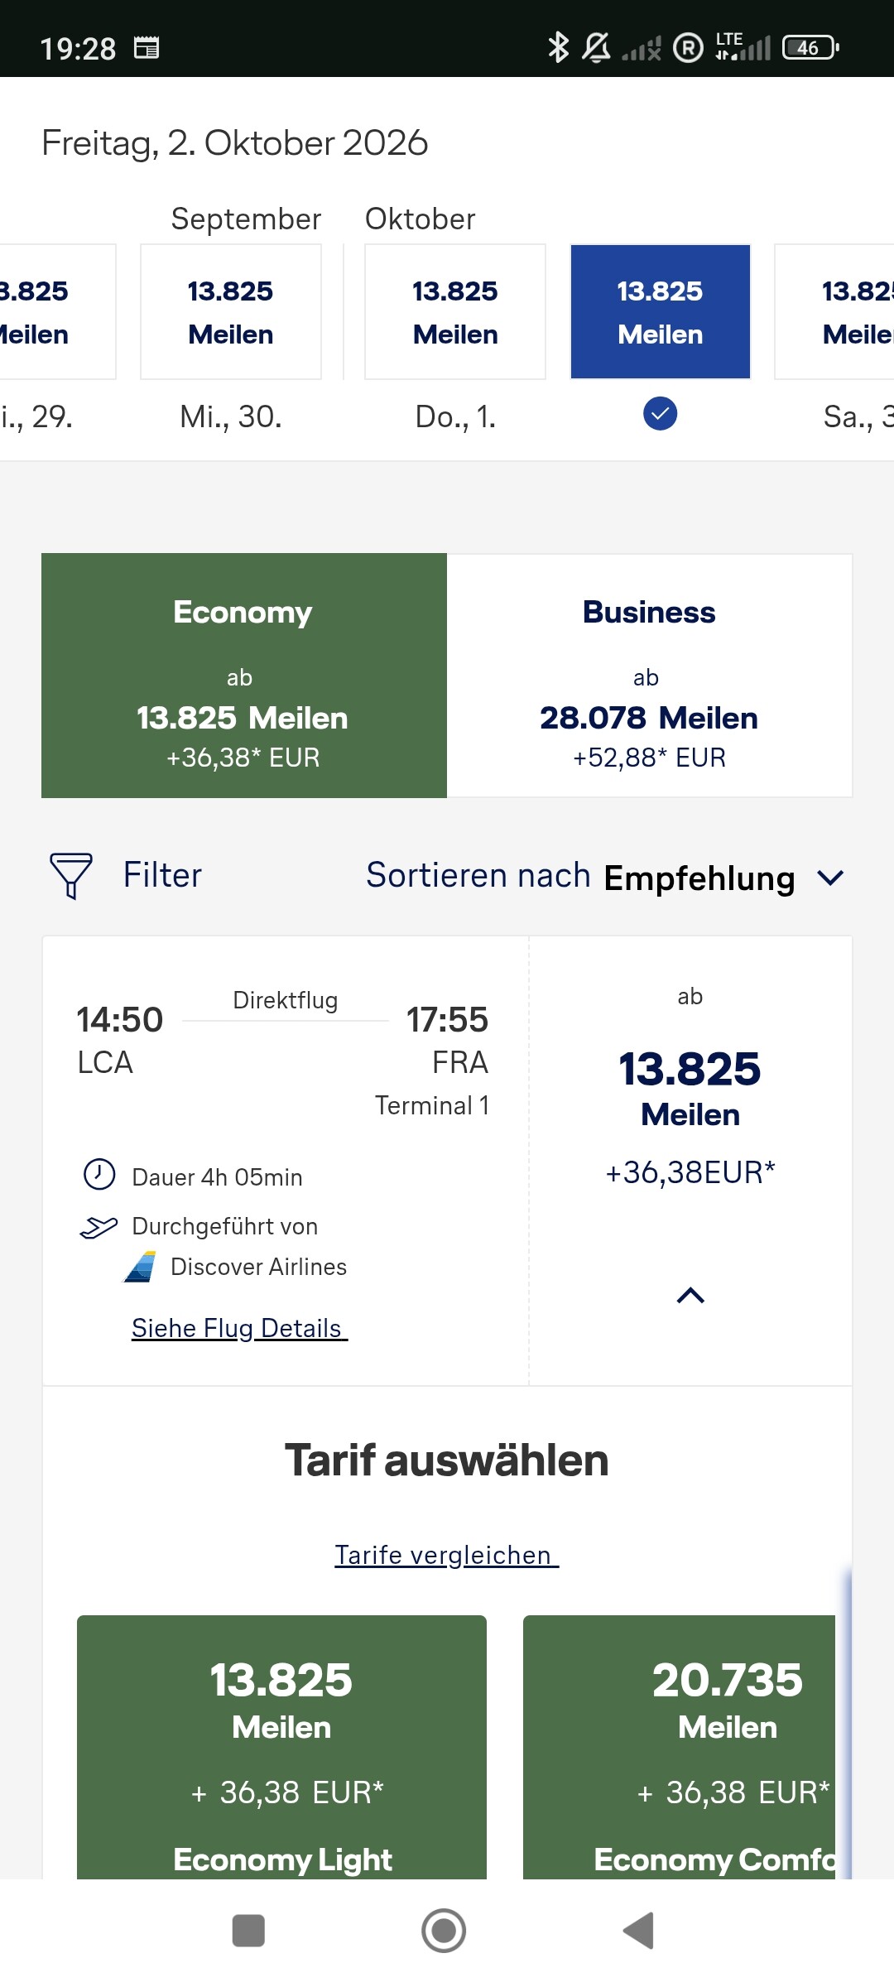Tap the clock icon beside flight duration
Viewport: 894px width, 1987px height.
99,1174
